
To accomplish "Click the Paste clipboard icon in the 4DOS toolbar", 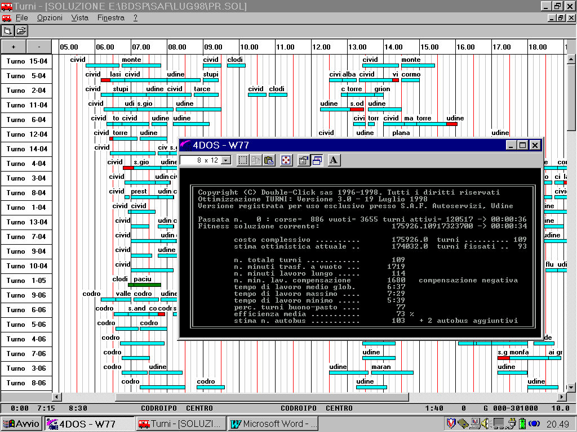I will 269,160.
